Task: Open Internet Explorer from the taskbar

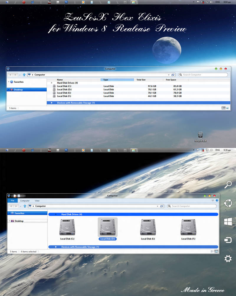Action: coord(32,2)
